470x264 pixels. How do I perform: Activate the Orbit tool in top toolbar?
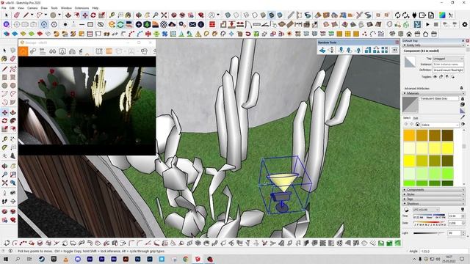(139, 15)
